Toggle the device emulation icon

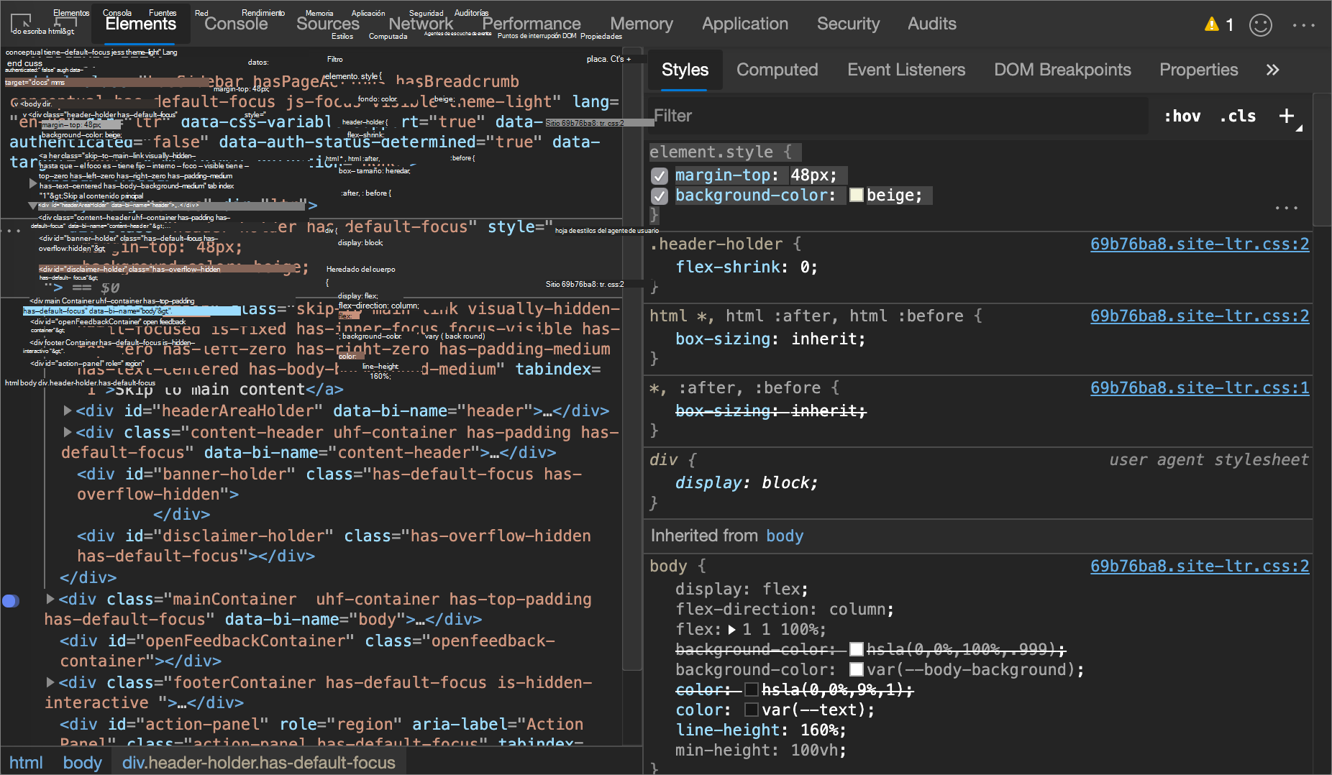(x=65, y=24)
